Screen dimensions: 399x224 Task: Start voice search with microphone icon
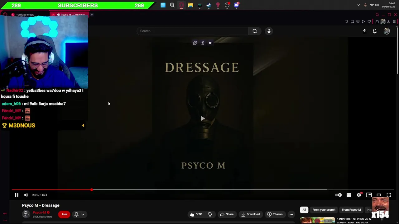(x=269, y=31)
